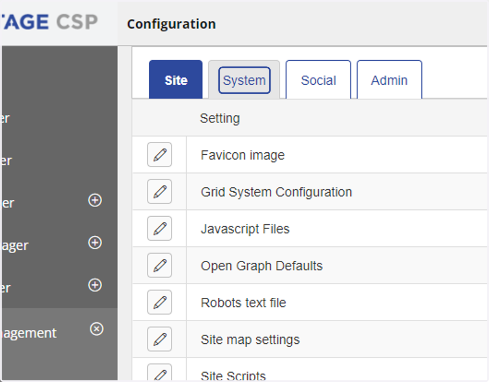Edit the Favicon image setting
Viewport: 489px width, 382px height.
[x=159, y=155]
